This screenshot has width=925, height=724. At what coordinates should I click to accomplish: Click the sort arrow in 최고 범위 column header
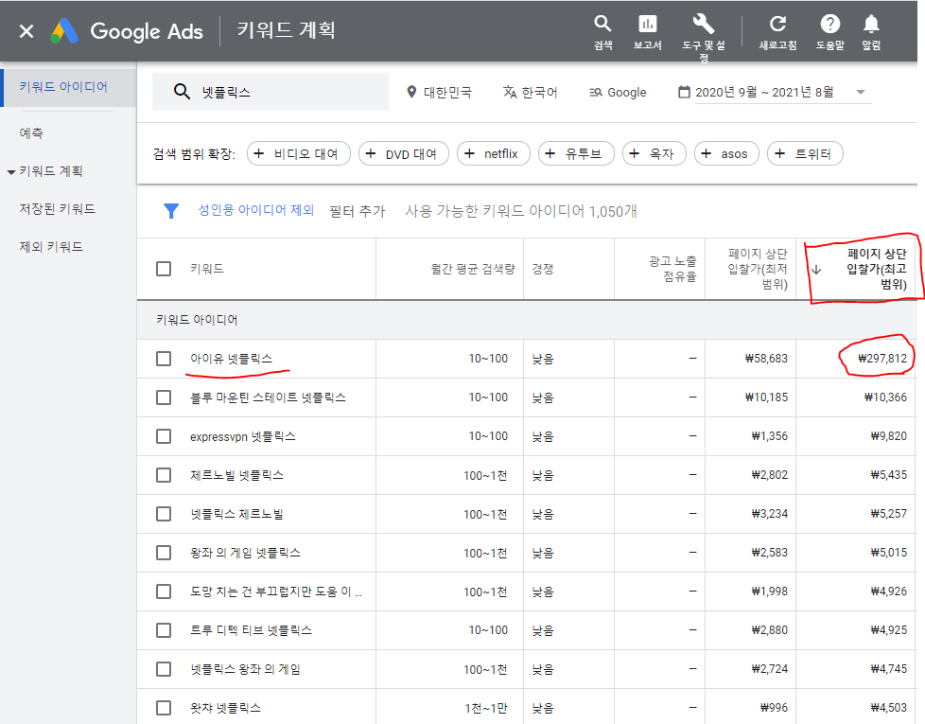click(816, 270)
